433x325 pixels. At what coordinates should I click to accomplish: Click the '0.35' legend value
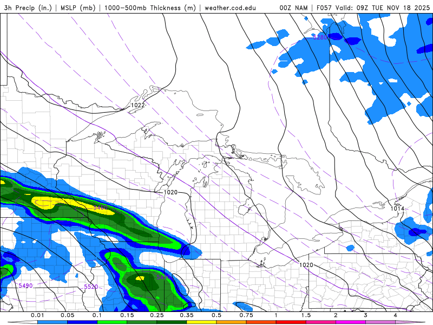click(x=187, y=315)
